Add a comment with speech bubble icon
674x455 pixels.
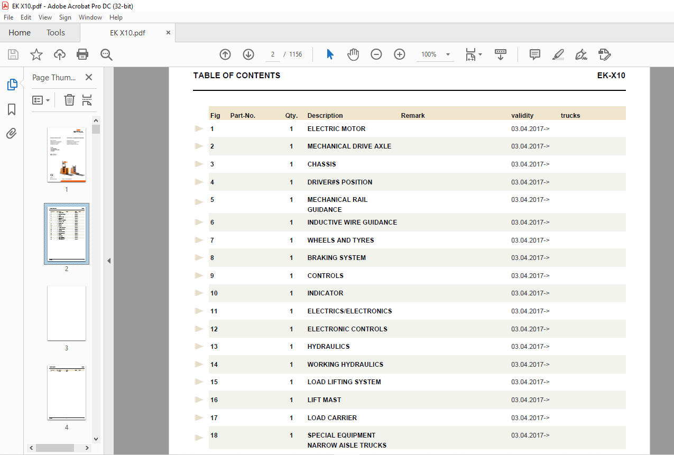tap(535, 54)
